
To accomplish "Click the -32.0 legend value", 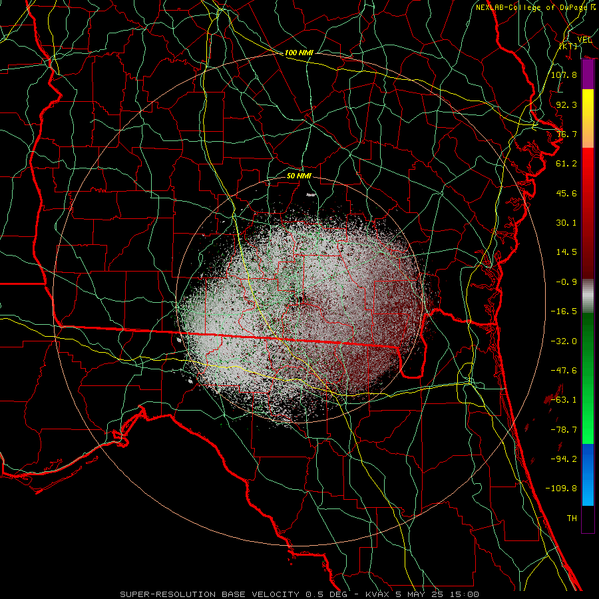I will [x=564, y=341].
